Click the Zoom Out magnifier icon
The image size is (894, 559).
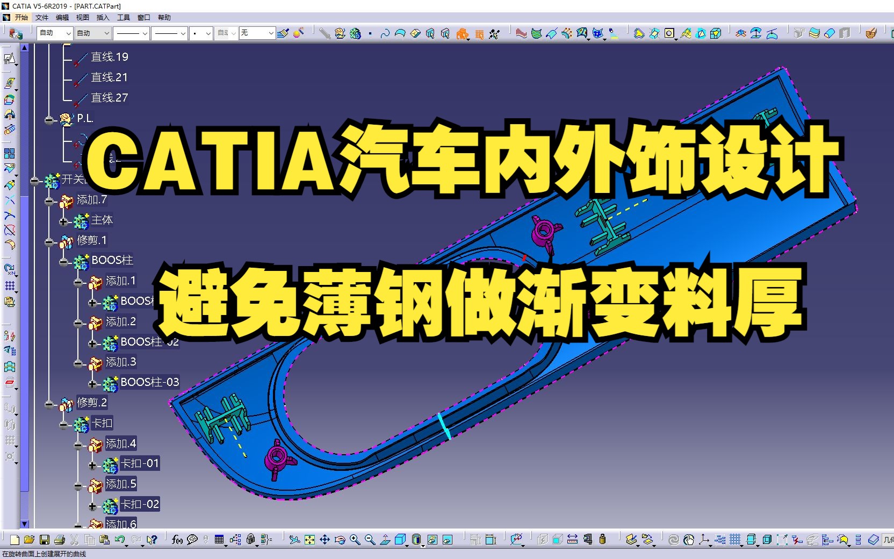coord(370,540)
